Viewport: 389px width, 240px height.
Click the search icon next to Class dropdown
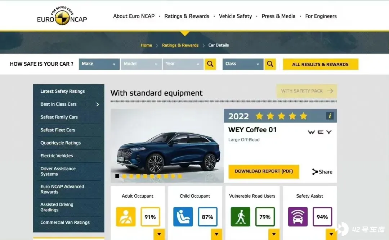pos(270,64)
